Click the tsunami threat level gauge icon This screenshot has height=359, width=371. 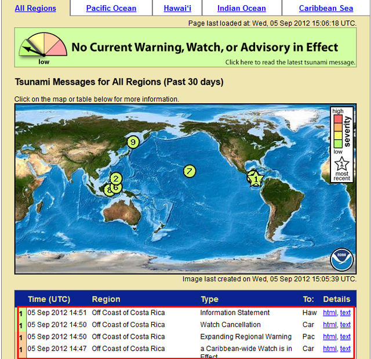[x=42, y=47]
